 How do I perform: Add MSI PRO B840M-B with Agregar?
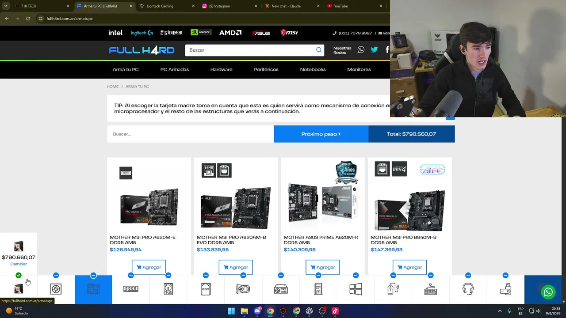coord(409,267)
